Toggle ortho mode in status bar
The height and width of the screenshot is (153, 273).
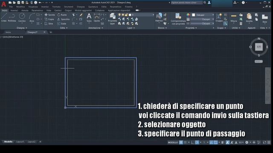pos(192,142)
